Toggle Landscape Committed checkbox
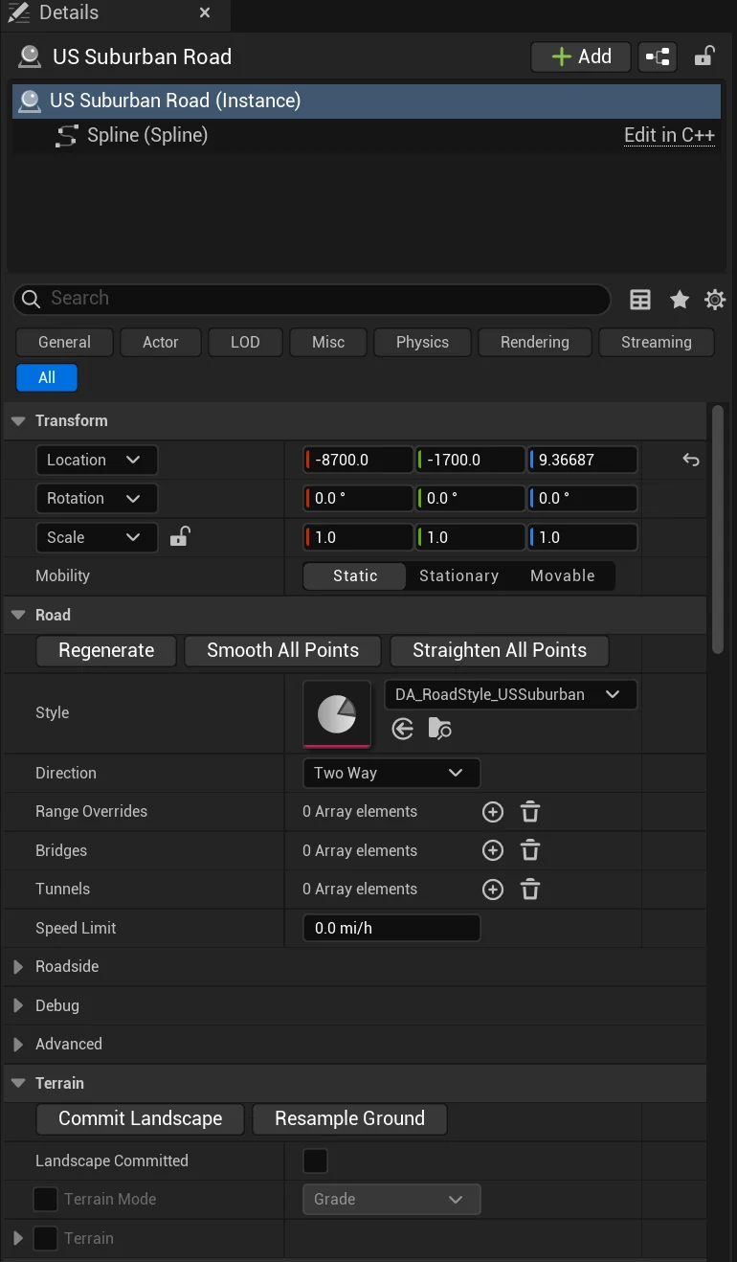737x1262 pixels. [315, 1161]
